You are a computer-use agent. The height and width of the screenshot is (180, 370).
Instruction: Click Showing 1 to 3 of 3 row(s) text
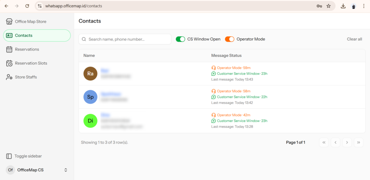tap(104, 142)
